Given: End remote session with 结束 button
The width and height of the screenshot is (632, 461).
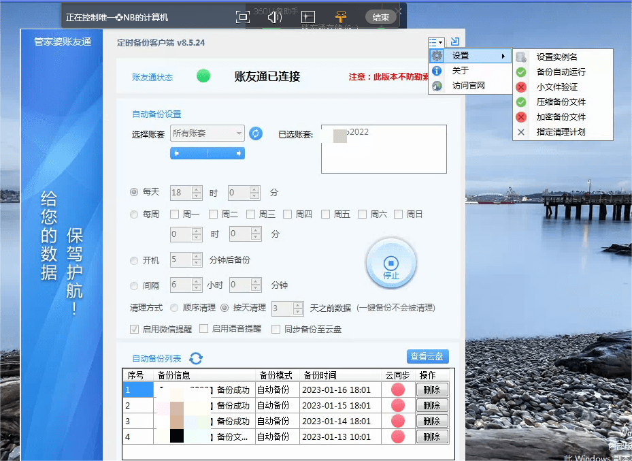Looking at the screenshot, I should click(381, 17).
